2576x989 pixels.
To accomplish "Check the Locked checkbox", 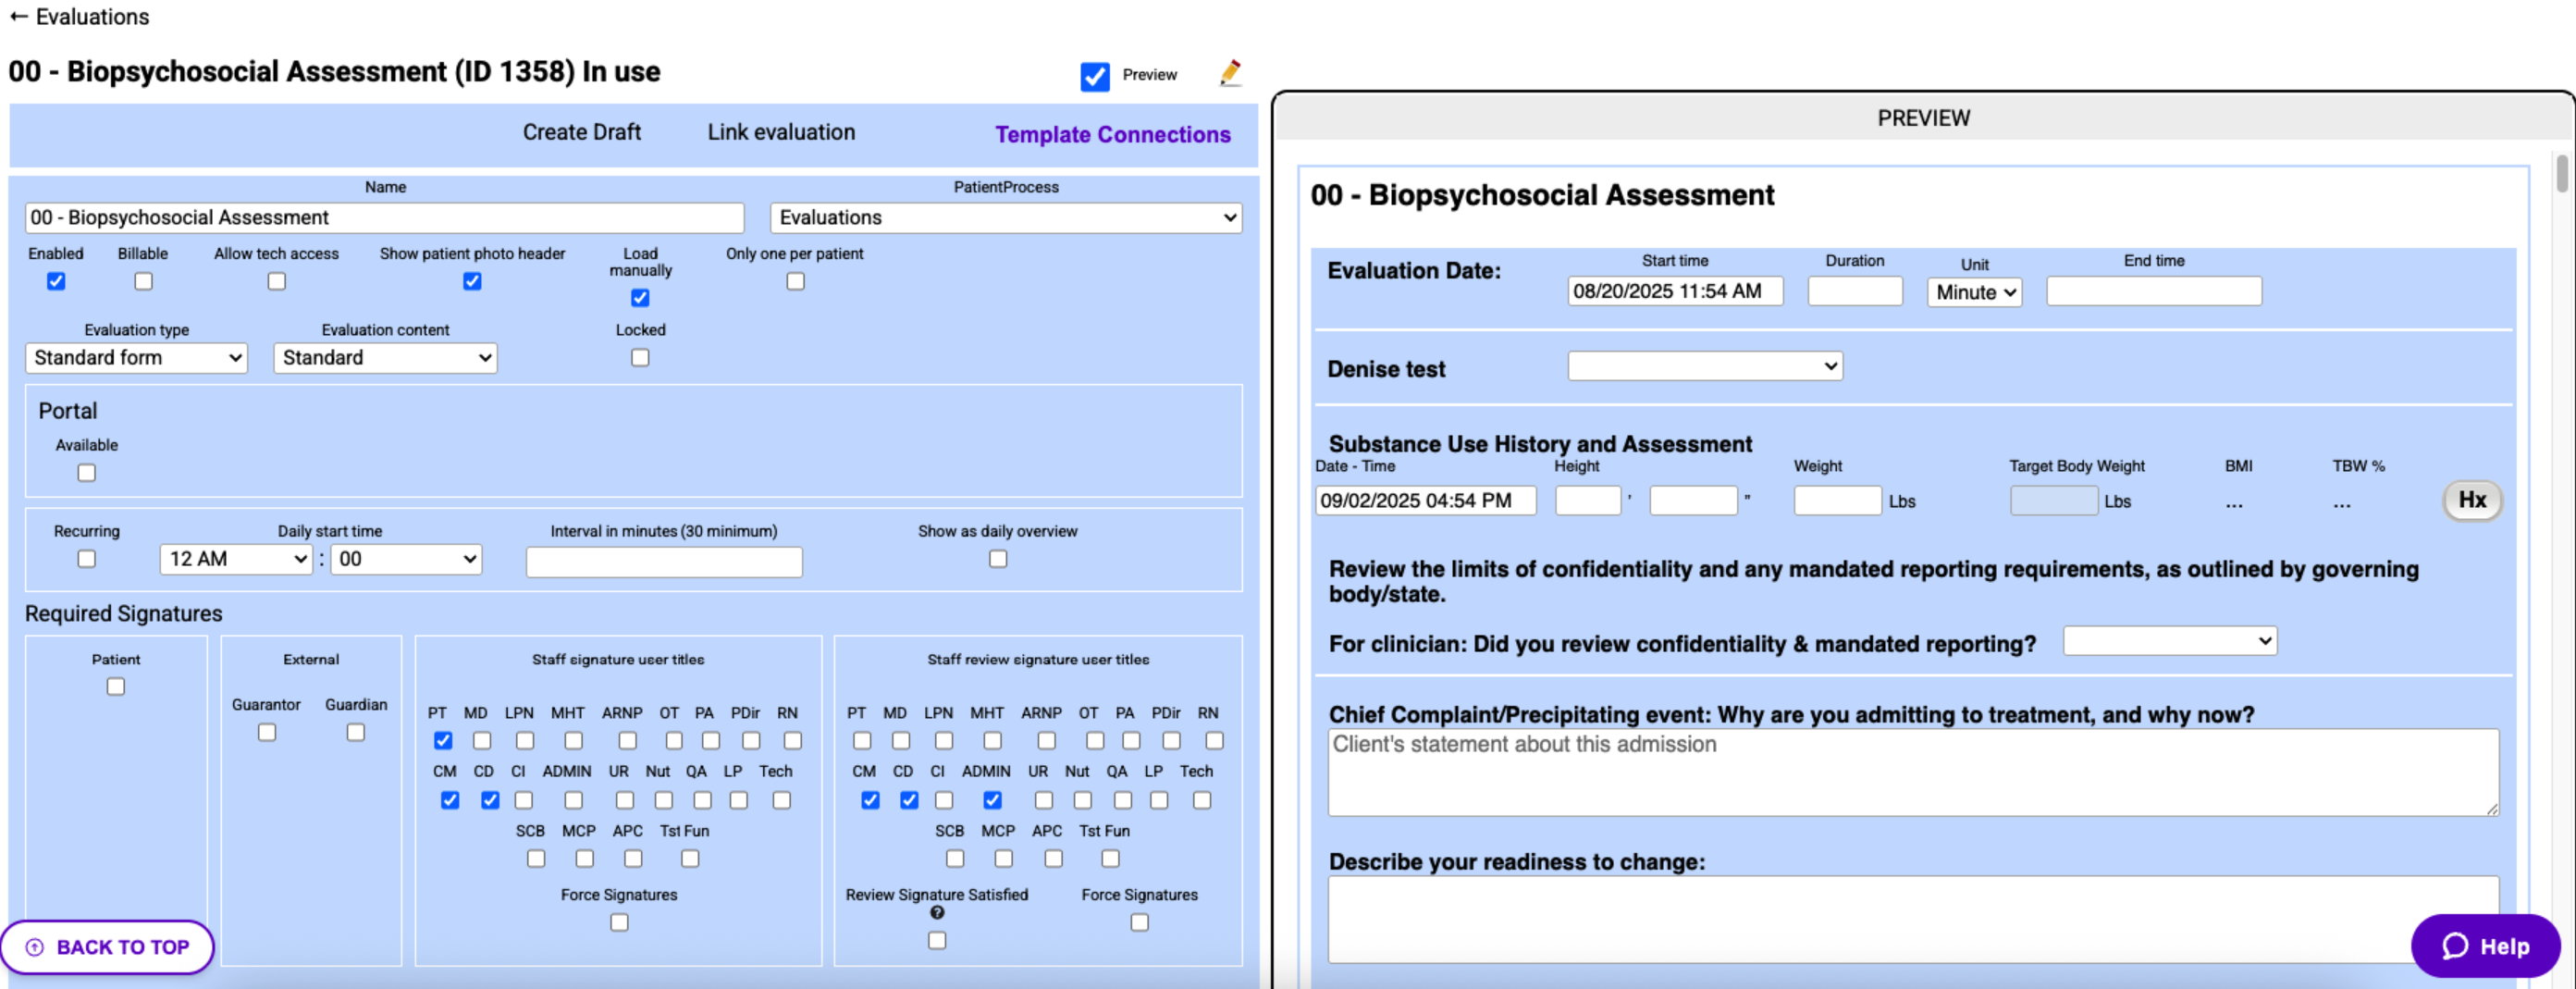I will tap(640, 357).
